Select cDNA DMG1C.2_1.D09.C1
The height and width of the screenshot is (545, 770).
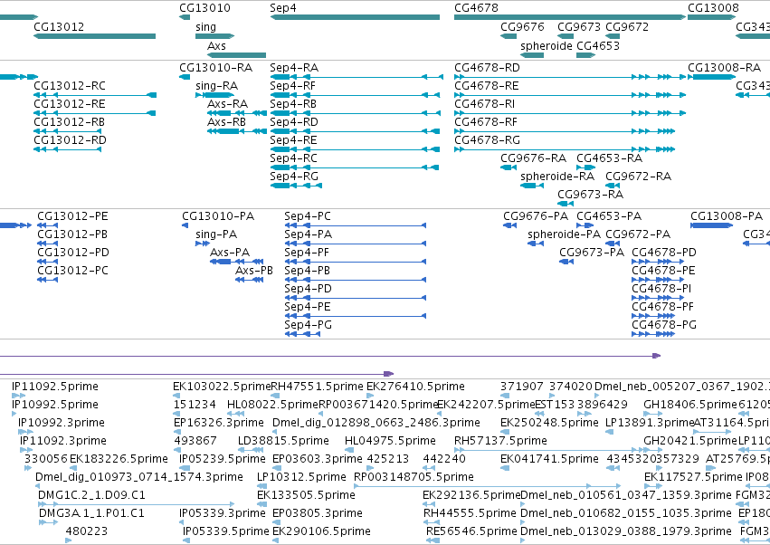pyautogui.click(x=91, y=495)
